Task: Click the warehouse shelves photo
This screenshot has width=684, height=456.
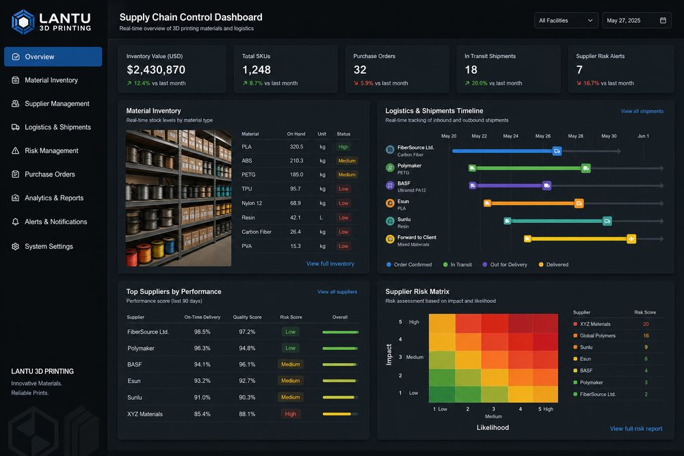Action: 179,198
